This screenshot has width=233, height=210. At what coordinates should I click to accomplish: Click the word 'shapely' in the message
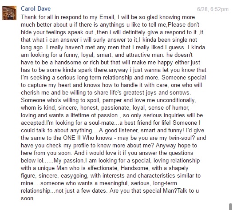[178, 168]
